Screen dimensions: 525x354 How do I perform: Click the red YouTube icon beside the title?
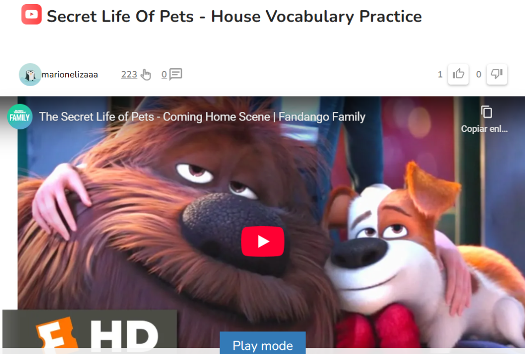coord(31,14)
